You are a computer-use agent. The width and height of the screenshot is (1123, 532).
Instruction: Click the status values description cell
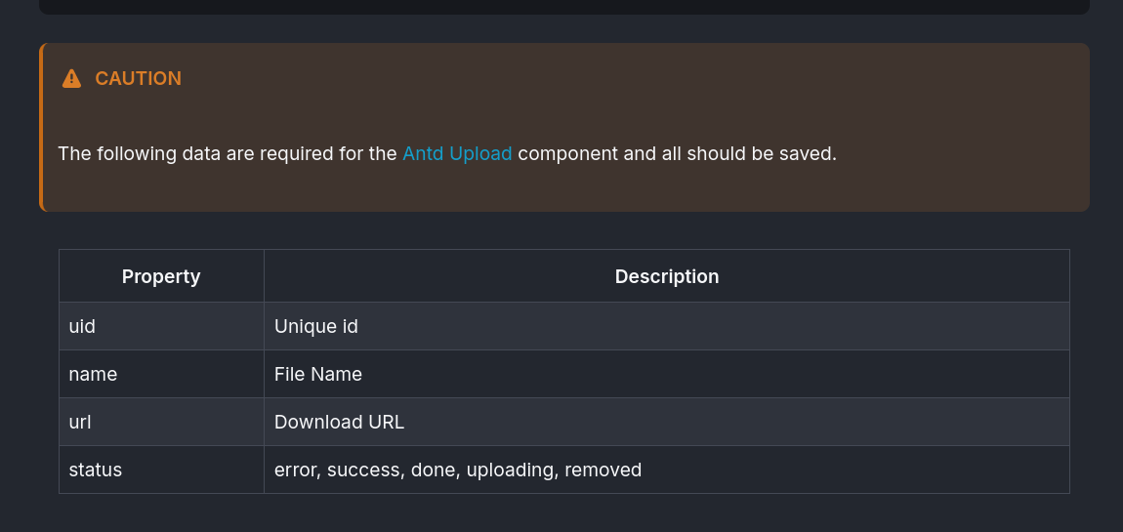tap(667, 470)
